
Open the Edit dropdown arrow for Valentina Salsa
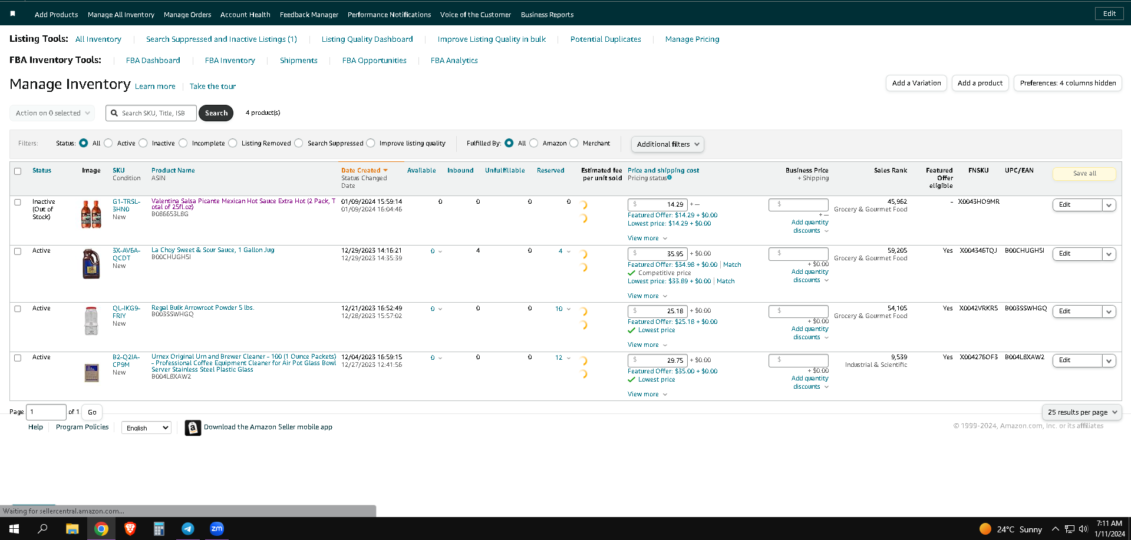[1109, 205]
